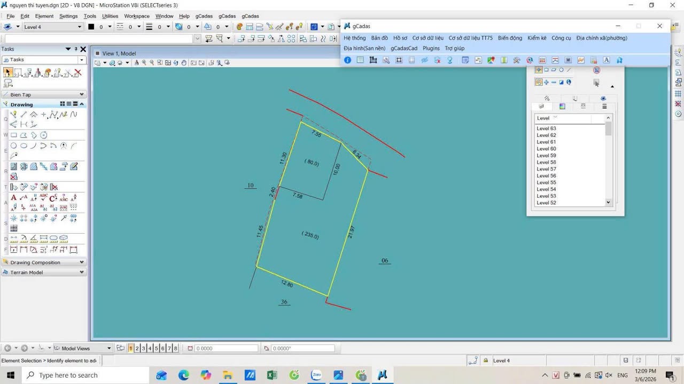Select the Place SmartLine tool in Drawing section

click(x=14, y=114)
